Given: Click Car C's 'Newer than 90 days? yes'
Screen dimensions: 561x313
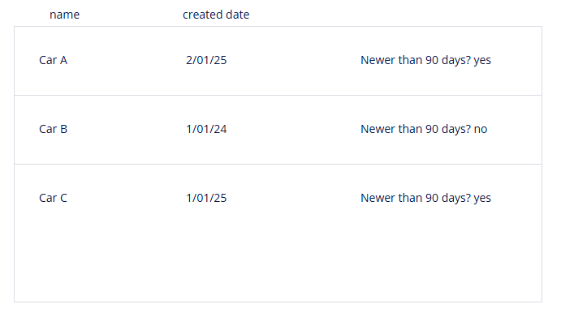Looking at the screenshot, I should click(425, 198).
